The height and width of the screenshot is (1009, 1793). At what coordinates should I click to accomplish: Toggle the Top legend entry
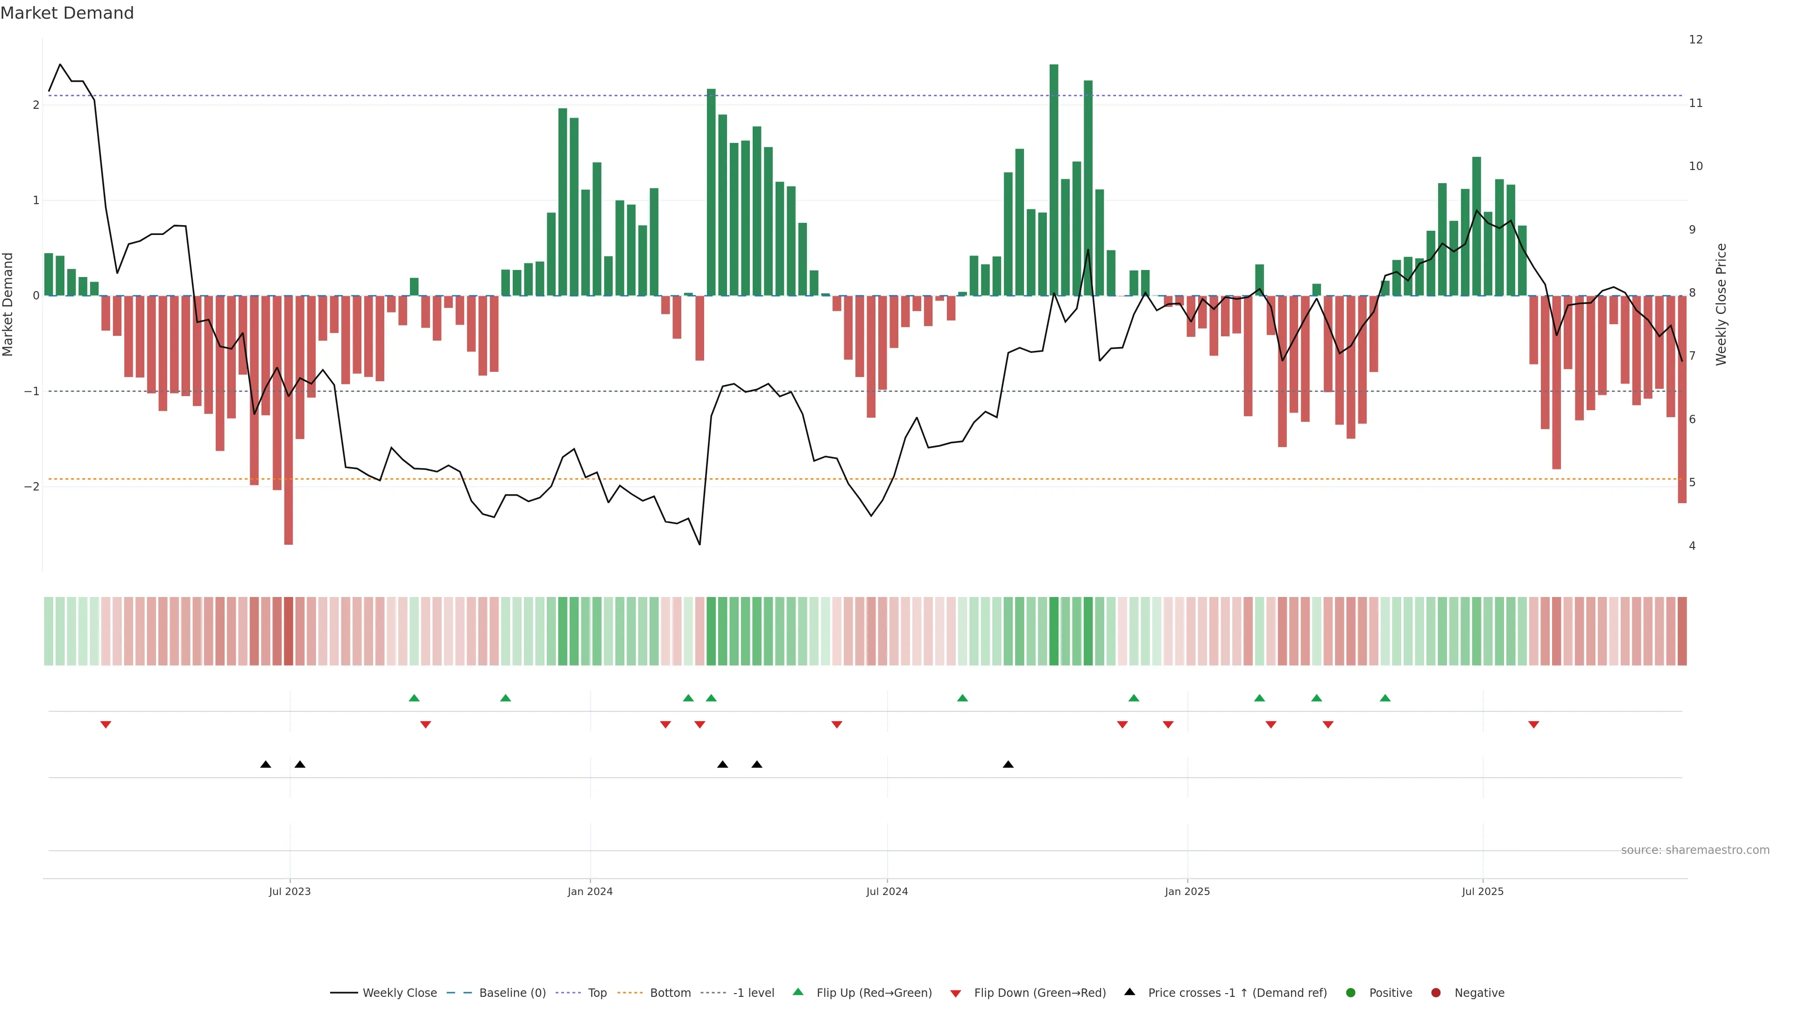point(597,992)
